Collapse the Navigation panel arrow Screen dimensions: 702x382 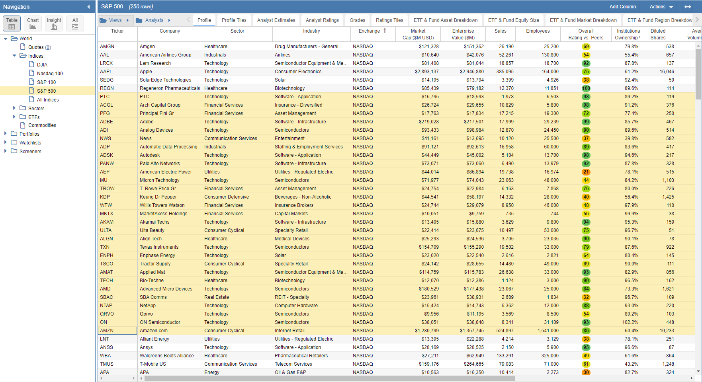[x=88, y=7]
